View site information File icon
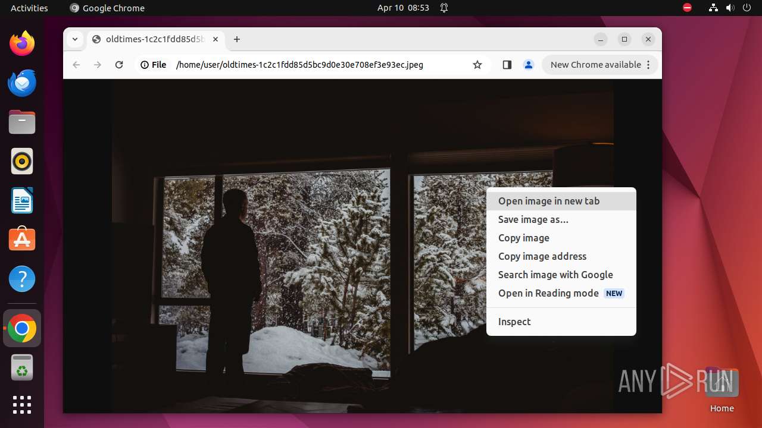762x428 pixels. [154, 65]
